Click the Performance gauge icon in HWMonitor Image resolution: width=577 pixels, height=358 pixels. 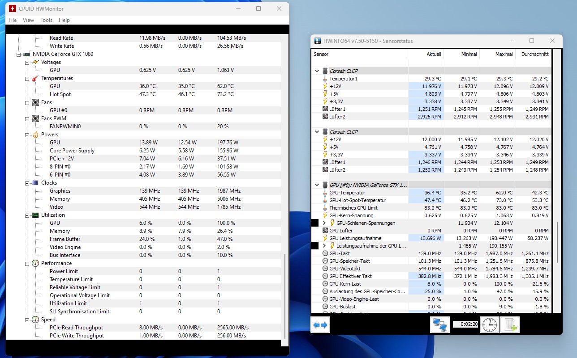35,263
